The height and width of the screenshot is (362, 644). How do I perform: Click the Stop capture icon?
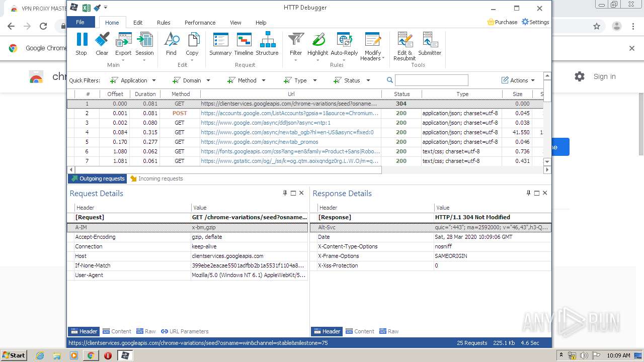point(81,44)
